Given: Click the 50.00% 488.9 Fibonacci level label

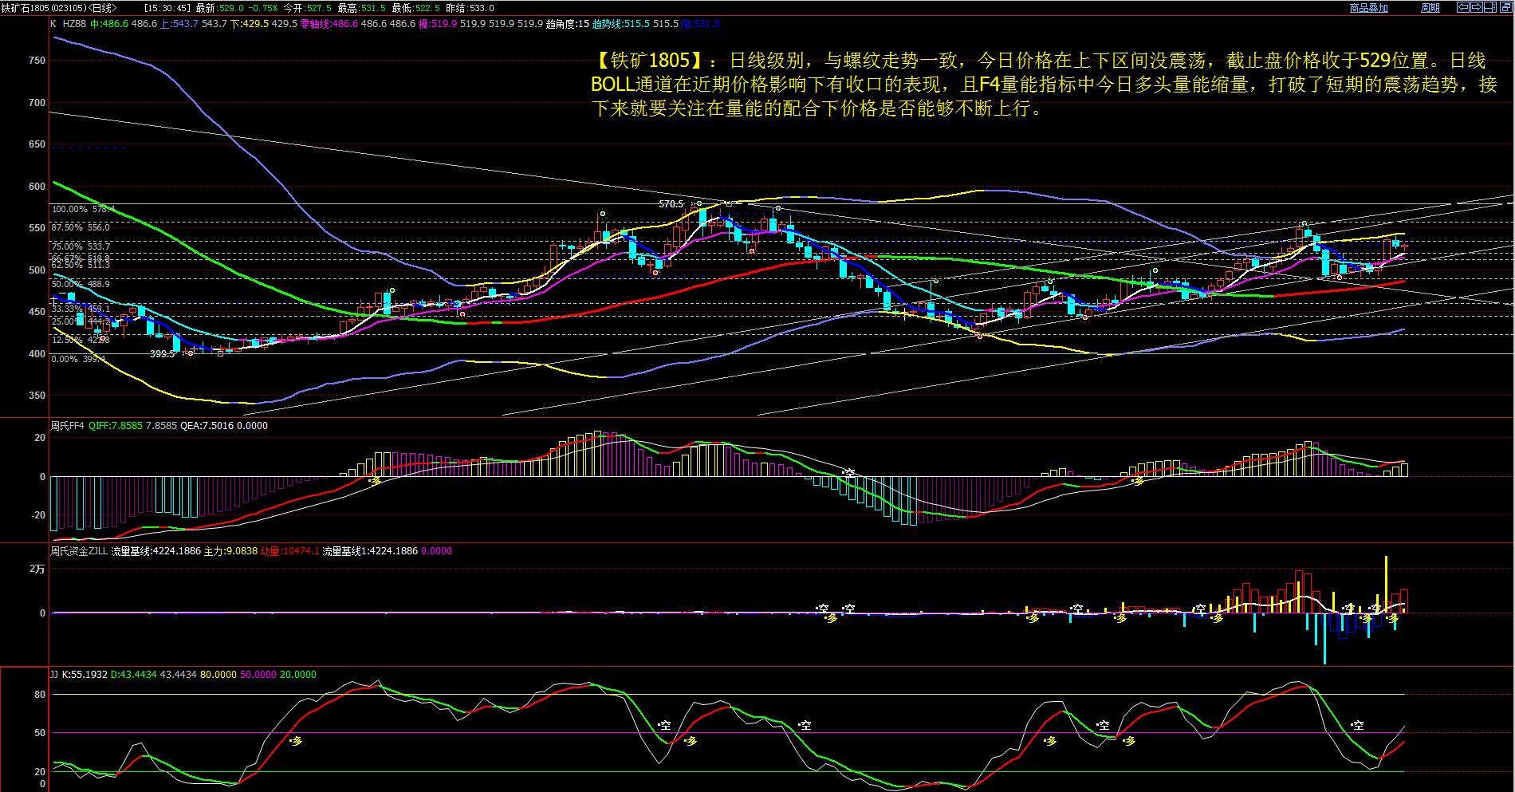Looking at the screenshot, I should tap(81, 284).
